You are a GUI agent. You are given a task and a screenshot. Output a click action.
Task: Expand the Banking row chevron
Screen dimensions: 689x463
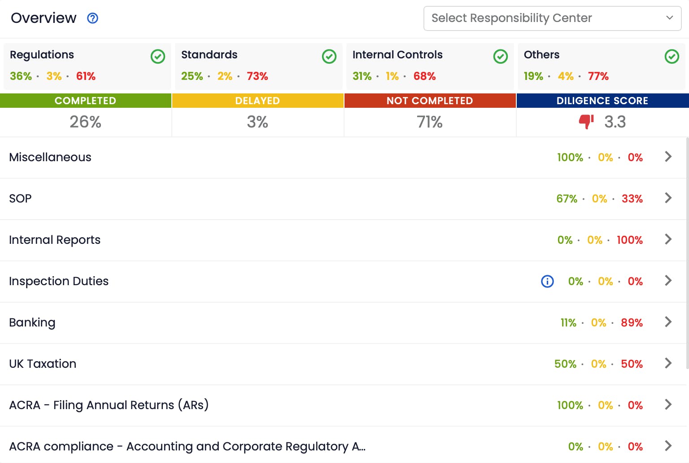tap(668, 322)
